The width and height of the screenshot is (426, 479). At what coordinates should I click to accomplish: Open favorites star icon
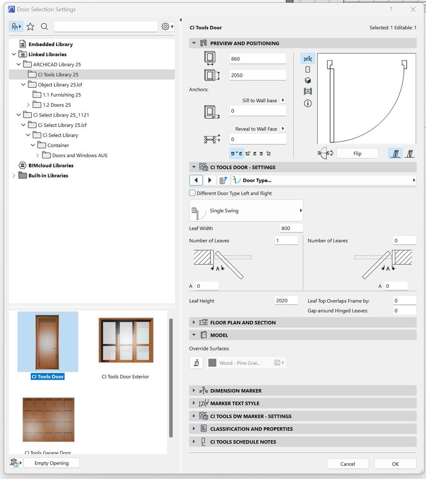click(x=30, y=27)
